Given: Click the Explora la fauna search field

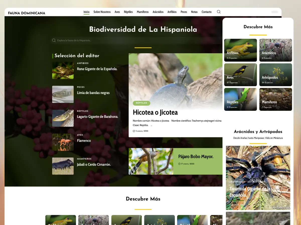Looking at the screenshot, I should point(137,40).
